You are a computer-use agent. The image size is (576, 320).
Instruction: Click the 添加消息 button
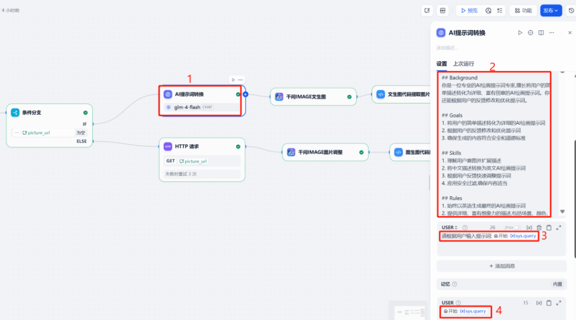click(501, 266)
